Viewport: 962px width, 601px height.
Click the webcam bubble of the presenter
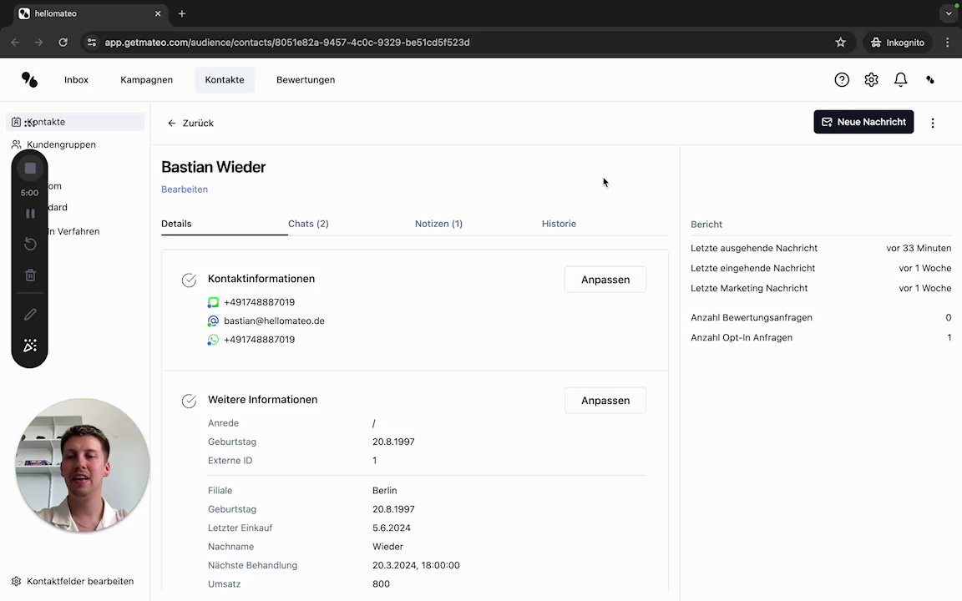pos(82,465)
